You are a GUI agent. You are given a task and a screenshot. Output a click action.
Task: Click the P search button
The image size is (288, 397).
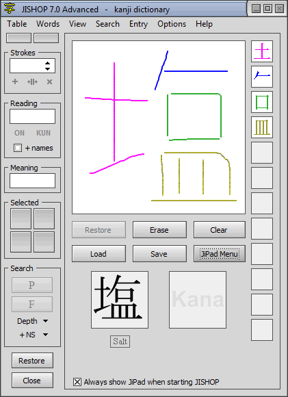point(32,285)
